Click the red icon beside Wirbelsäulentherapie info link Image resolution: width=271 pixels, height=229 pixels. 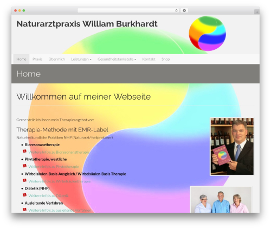click(24, 180)
